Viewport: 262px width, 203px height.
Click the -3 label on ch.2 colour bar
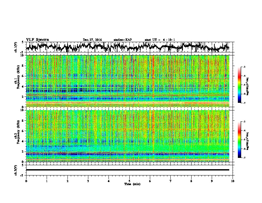point(244,122)
